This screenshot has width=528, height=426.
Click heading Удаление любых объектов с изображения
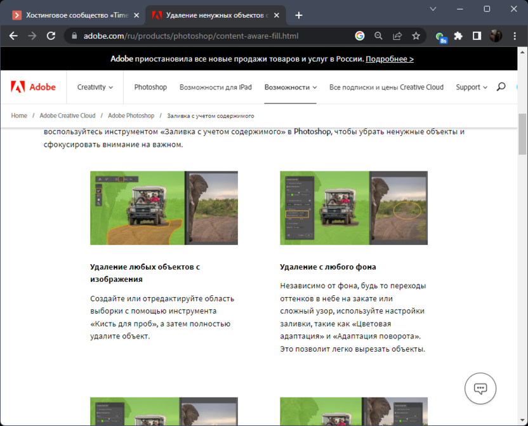pyautogui.click(x=145, y=273)
